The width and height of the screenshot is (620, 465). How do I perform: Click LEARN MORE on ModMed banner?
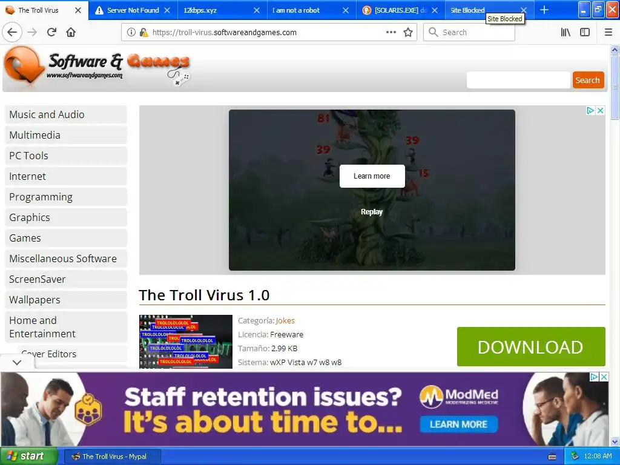tap(458, 424)
